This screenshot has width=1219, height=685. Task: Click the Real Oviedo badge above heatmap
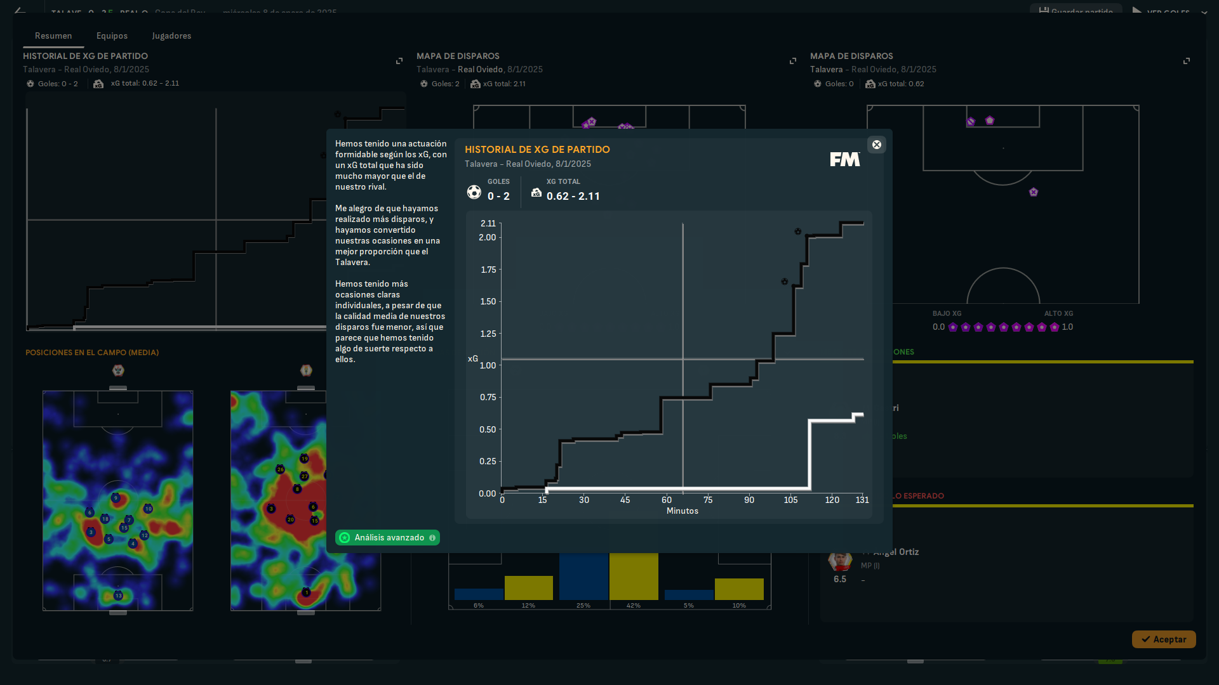pyautogui.click(x=306, y=370)
